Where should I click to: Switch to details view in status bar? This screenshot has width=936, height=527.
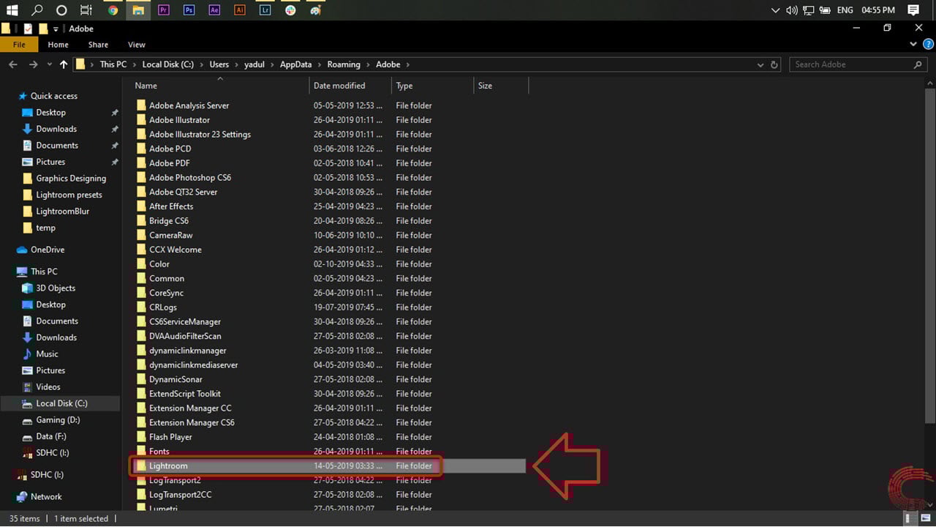(x=911, y=519)
